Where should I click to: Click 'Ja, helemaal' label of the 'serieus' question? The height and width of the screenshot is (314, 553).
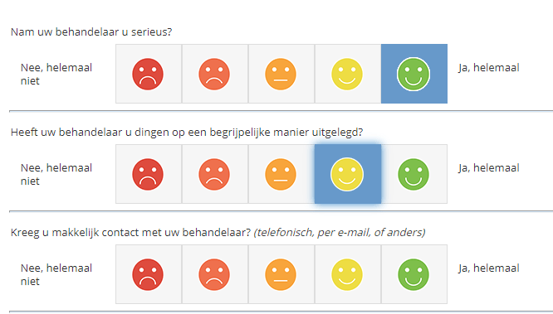489,68
